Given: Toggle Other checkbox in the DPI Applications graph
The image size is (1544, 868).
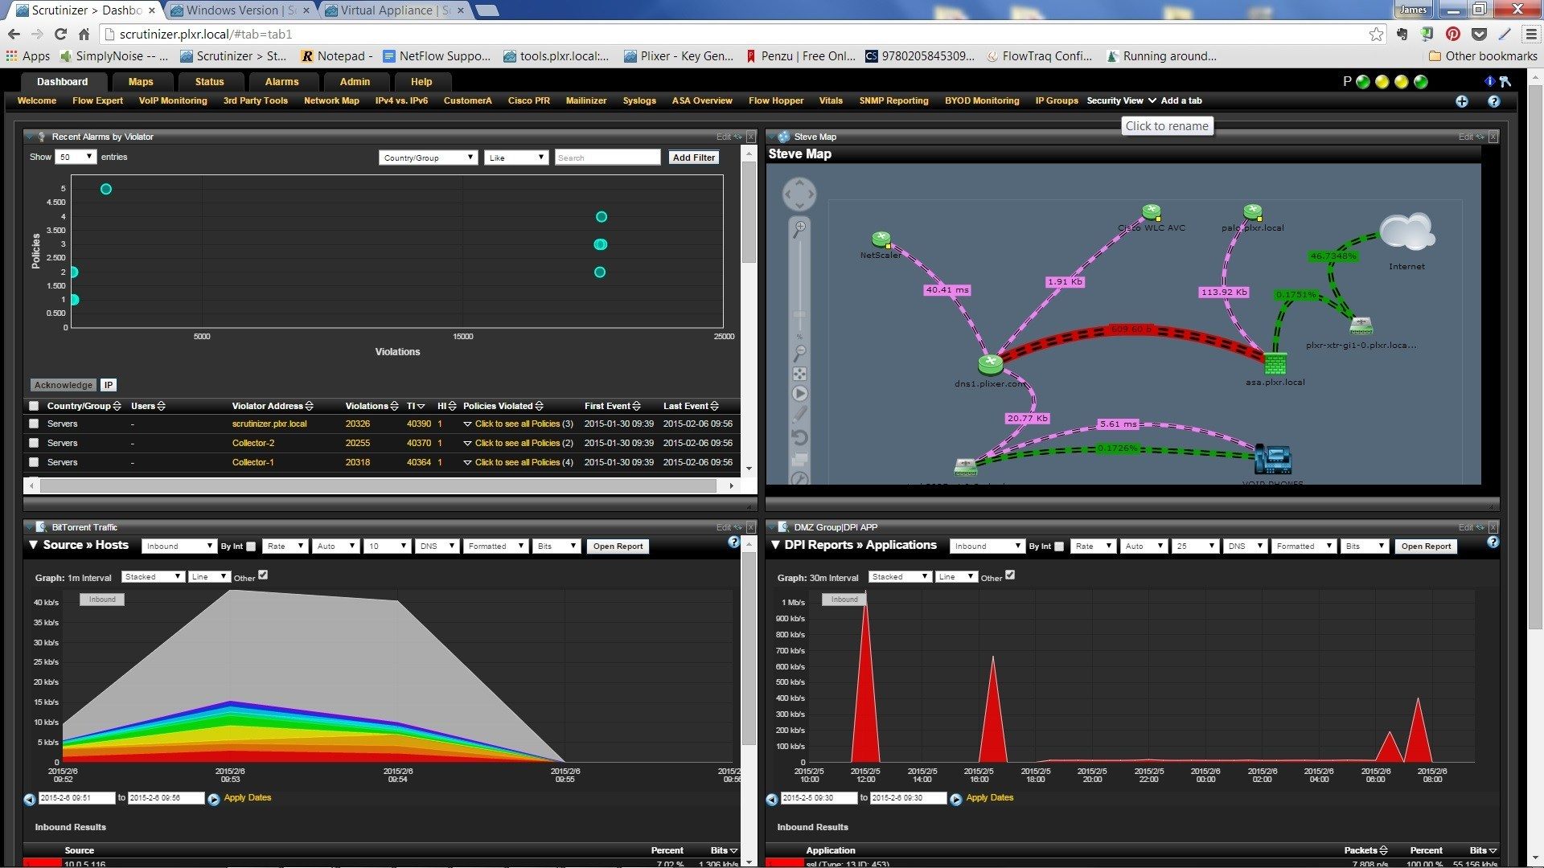Looking at the screenshot, I should pyautogui.click(x=1010, y=575).
